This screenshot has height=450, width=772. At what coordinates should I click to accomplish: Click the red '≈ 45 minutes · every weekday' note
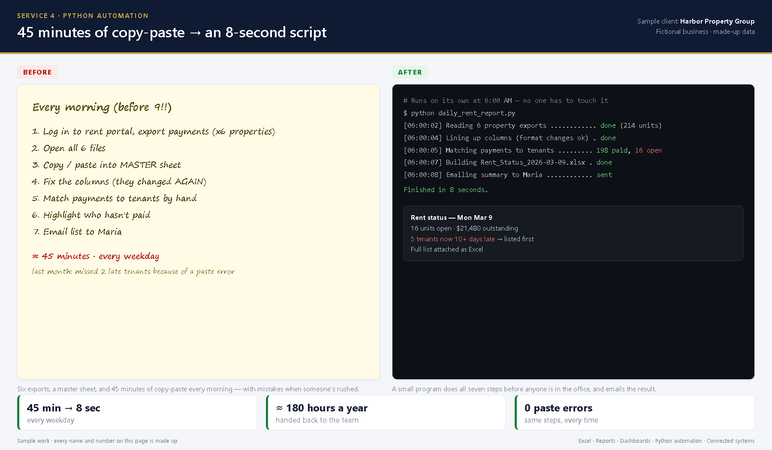[x=96, y=256]
